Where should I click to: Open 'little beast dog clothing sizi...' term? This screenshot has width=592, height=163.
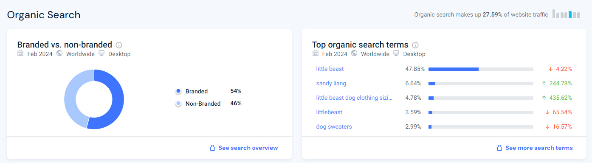point(354,98)
